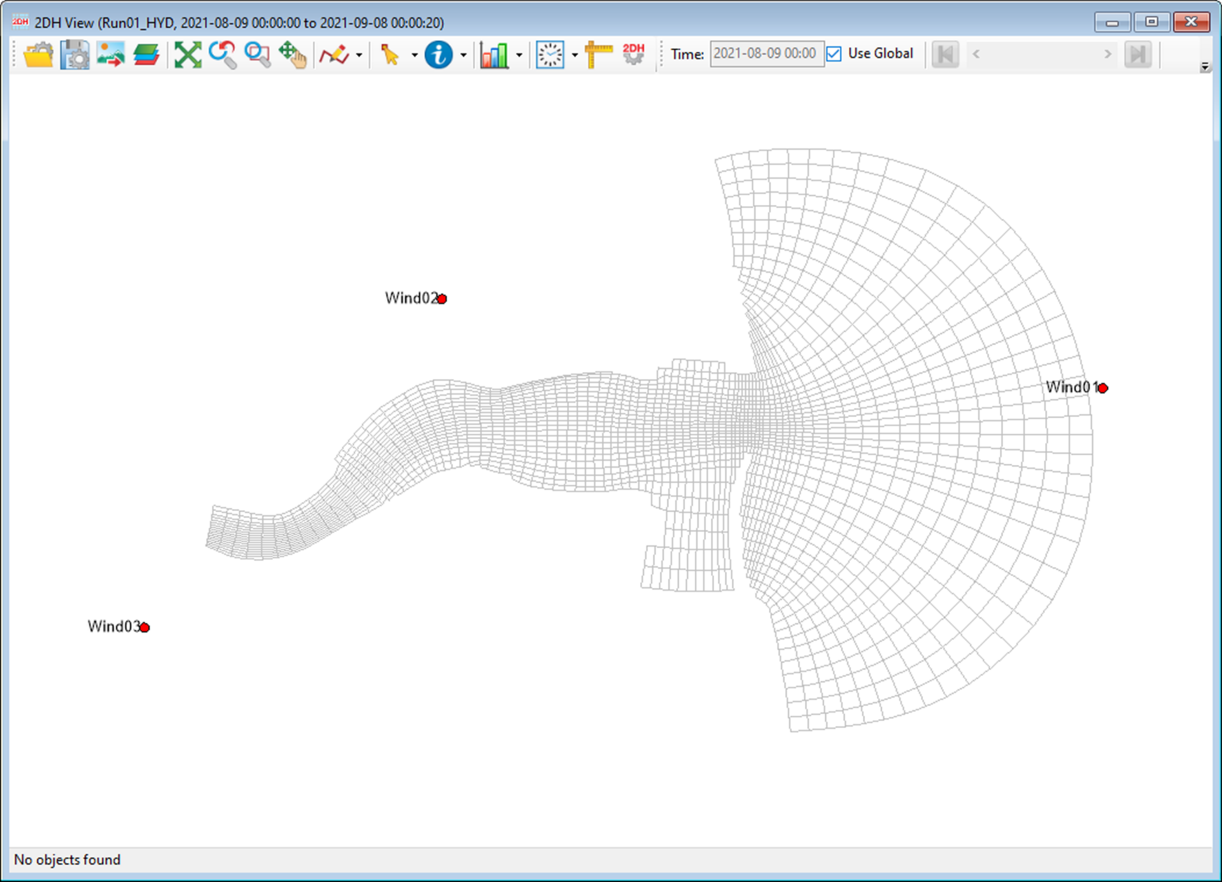This screenshot has height=882, width=1222.
Task: Activate the zoom undo tool
Action: click(222, 54)
